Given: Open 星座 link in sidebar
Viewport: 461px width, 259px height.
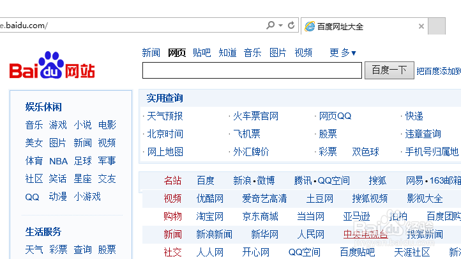Looking at the screenshot, I should [x=82, y=179].
